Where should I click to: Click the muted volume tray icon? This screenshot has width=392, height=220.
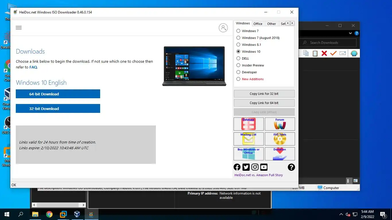pos(348,214)
